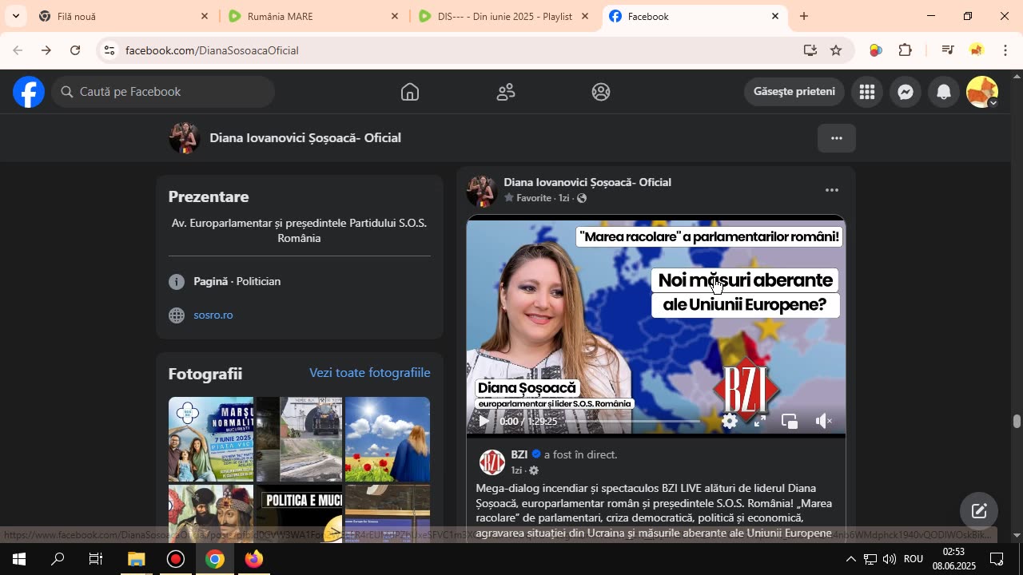
Task: Open a new browser tab
Action: tap(804, 16)
